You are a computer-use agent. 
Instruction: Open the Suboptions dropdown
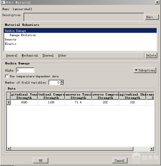pyautogui.click(x=145, y=70)
